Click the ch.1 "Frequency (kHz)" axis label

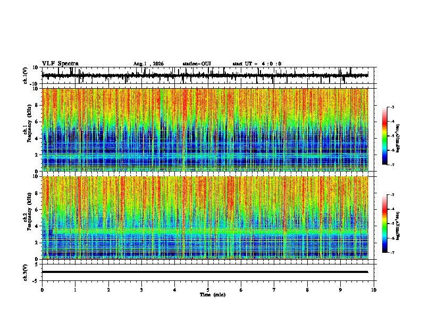click(30, 123)
